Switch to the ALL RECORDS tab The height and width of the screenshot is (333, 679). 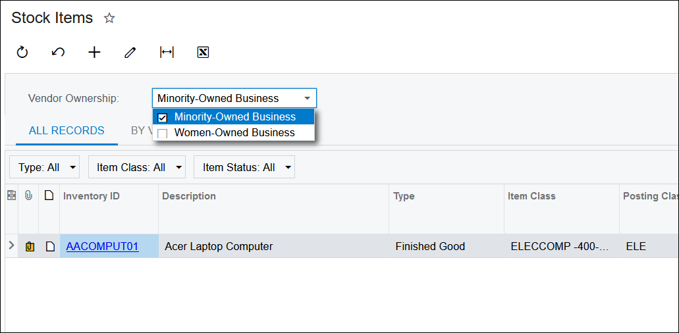point(67,130)
